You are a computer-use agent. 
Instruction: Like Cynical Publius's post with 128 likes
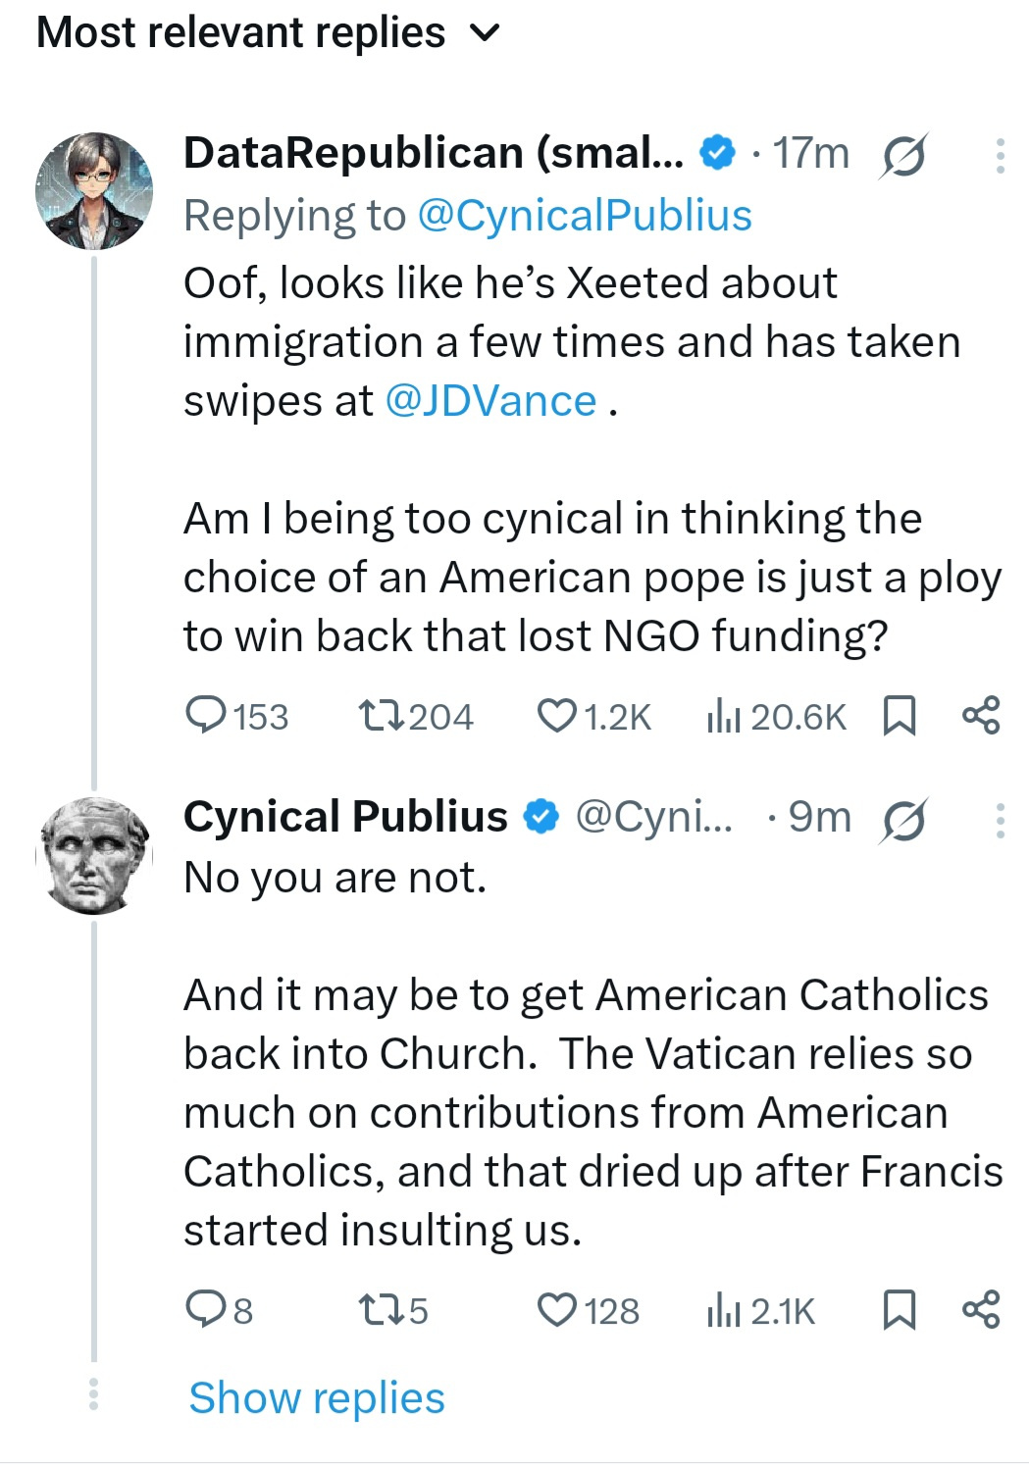pyautogui.click(x=557, y=1310)
